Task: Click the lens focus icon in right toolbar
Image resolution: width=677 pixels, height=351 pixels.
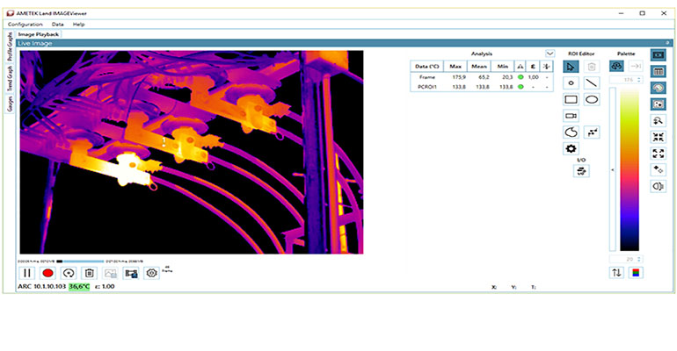Action: [x=658, y=186]
